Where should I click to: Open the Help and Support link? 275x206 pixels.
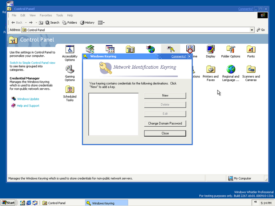[x=28, y=106]
